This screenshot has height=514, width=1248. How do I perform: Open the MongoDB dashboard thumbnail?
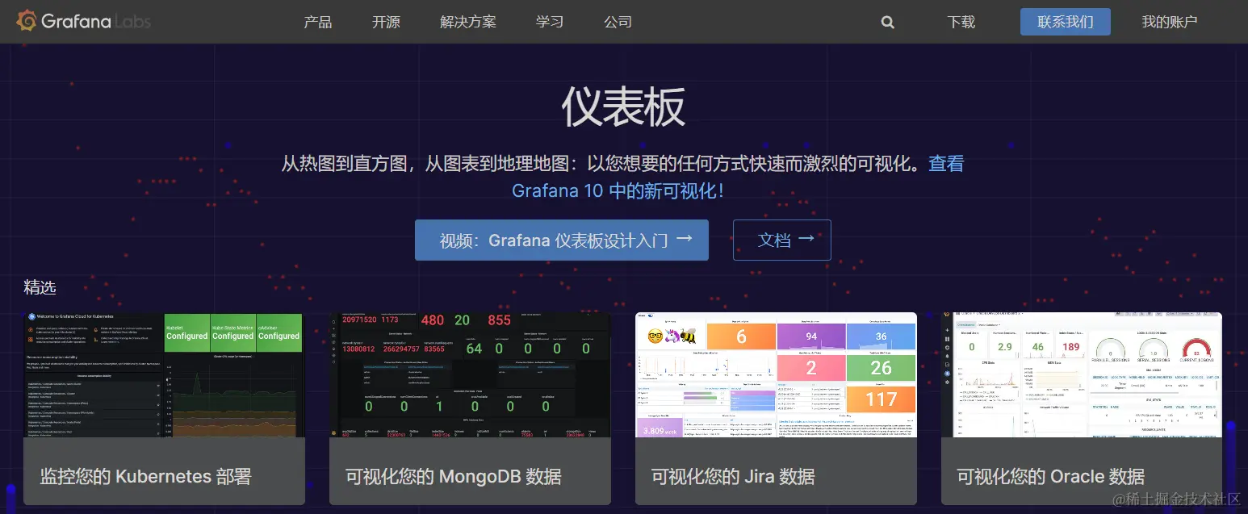[470, 375]
